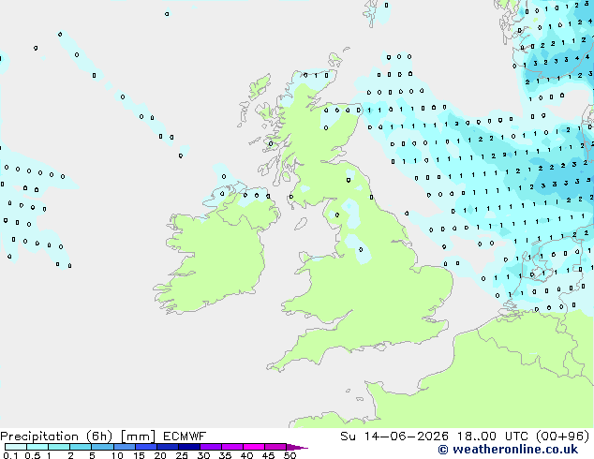The width and height of the screenshot is (594, 459).
Task: Pick the legend swatch between 15 and 20
Action: (x=146, y=447)
